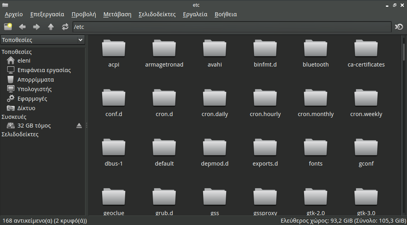407x225 pixels.
Task: Select the cron.hourly folder icon
Action: click(x=265, y=98)
